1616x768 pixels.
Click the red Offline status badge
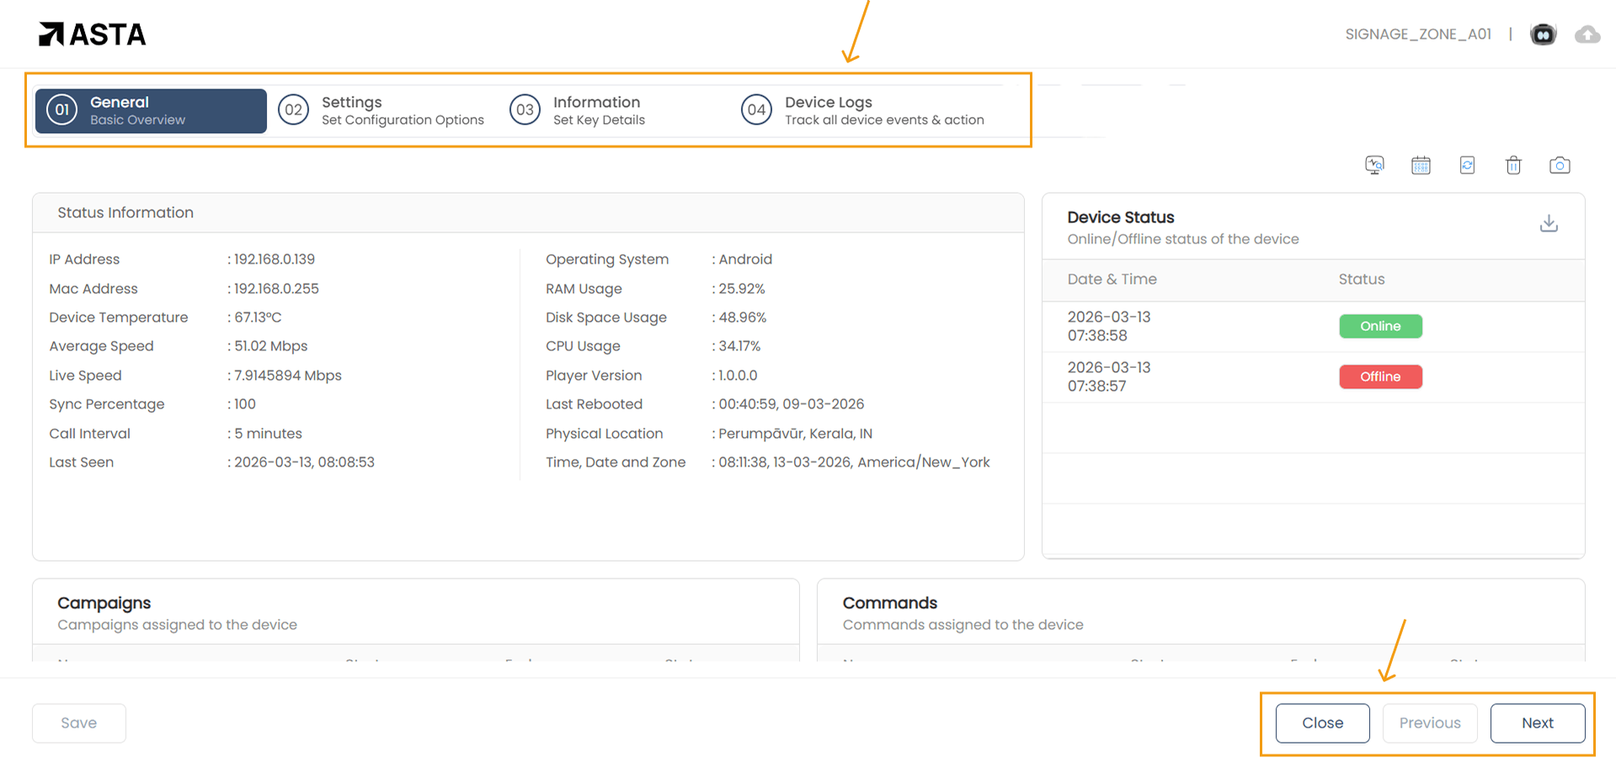point(1380,376)
